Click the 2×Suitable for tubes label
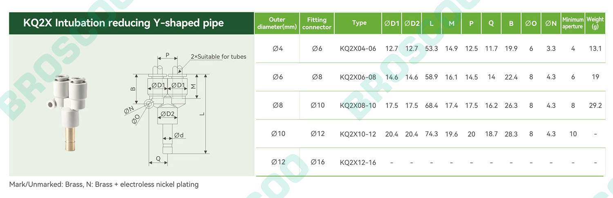 click(219, 56)
